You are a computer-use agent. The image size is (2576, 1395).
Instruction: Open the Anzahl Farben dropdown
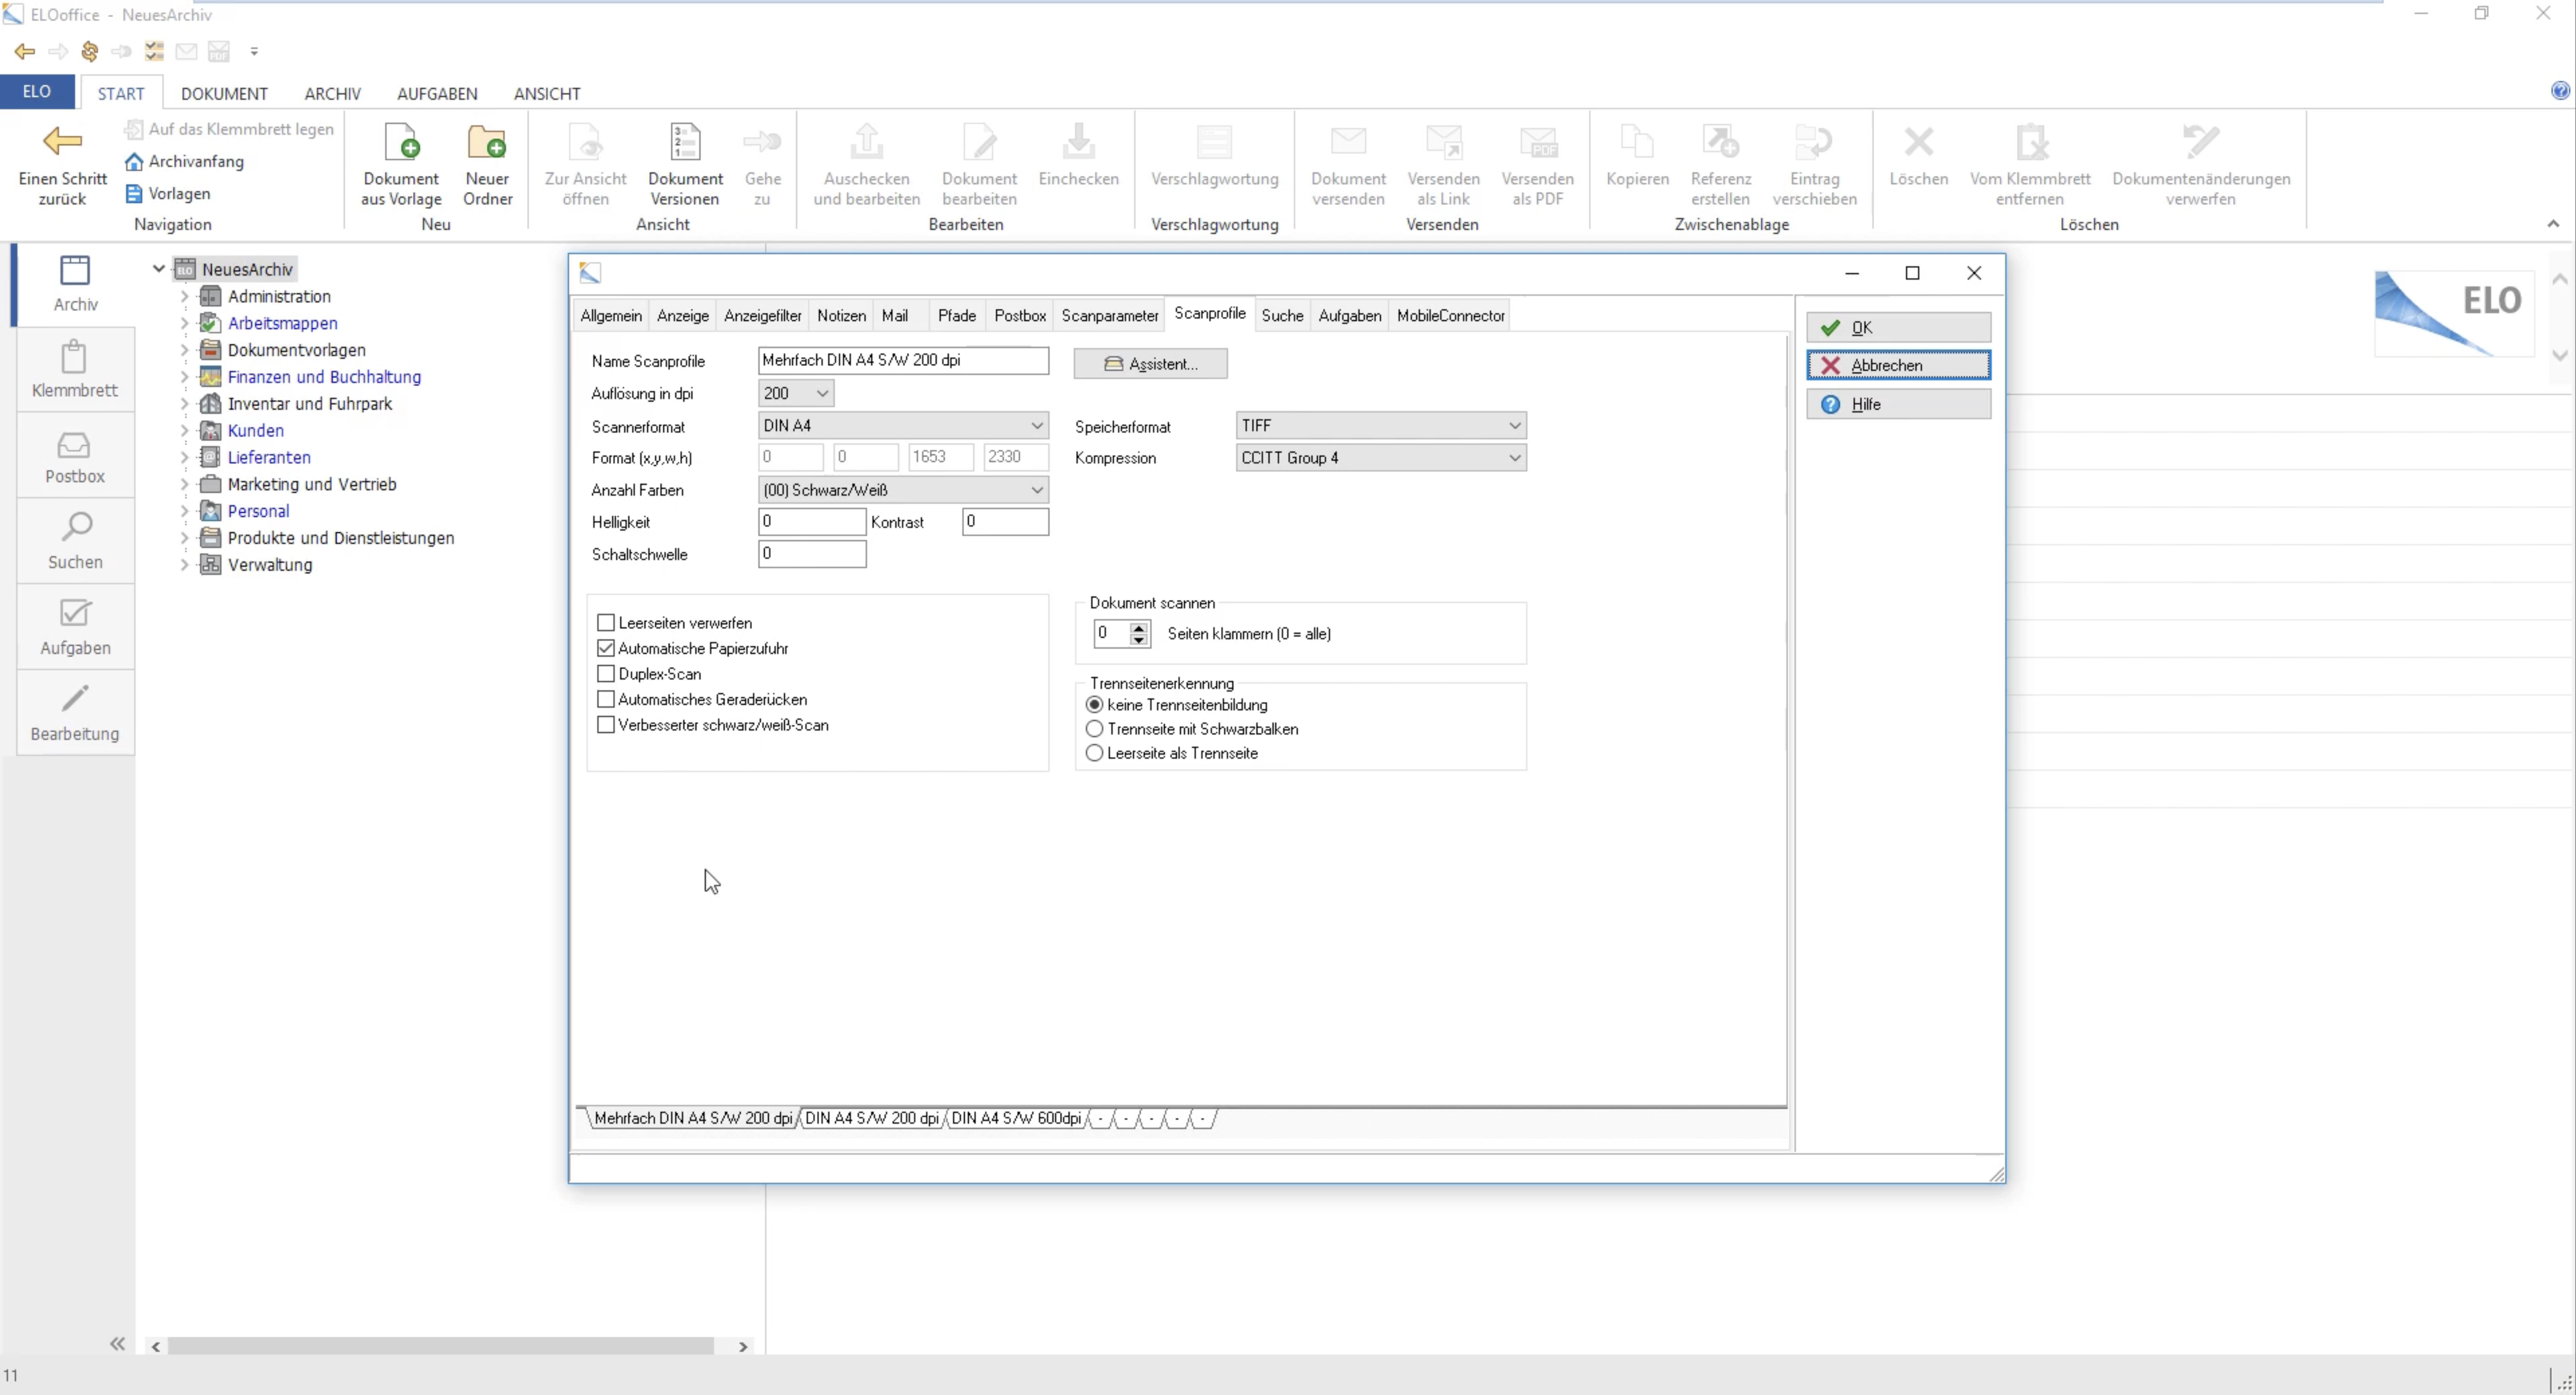click(x=903, y=489)
